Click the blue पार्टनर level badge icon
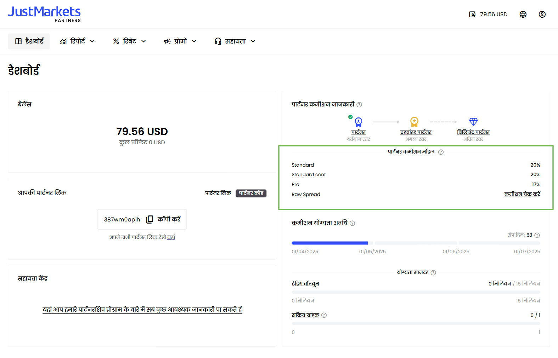This screenshot has width=558, height=358. point(359,122)
